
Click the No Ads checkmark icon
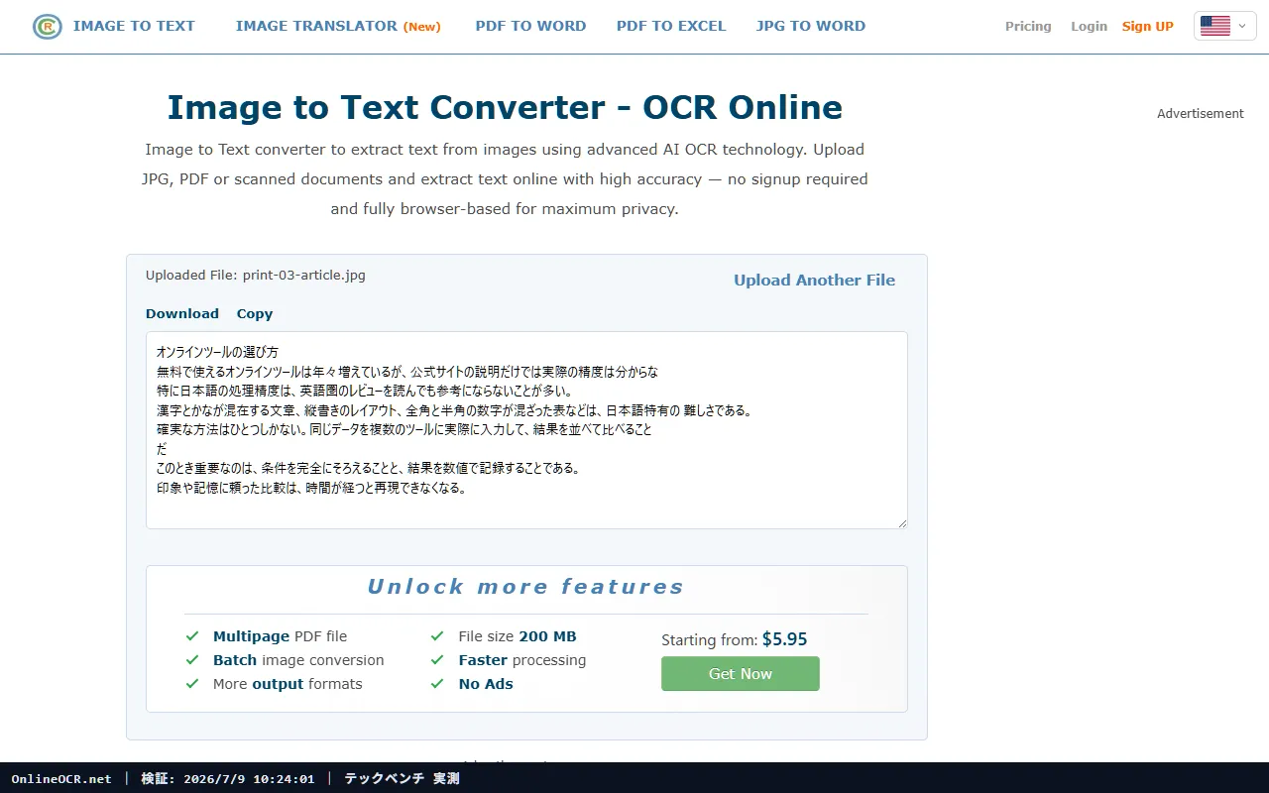pos(437,684)
